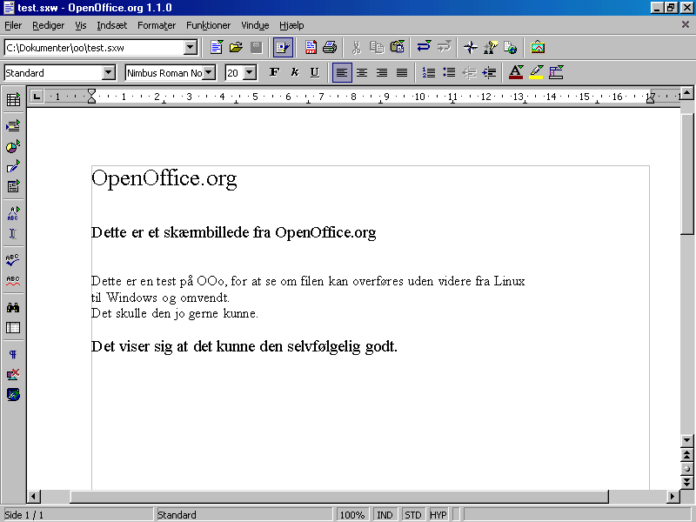This screenshot has width=696, height=522.
Task: Apply yellow highlighting color
Action: (x=536, y=72)
